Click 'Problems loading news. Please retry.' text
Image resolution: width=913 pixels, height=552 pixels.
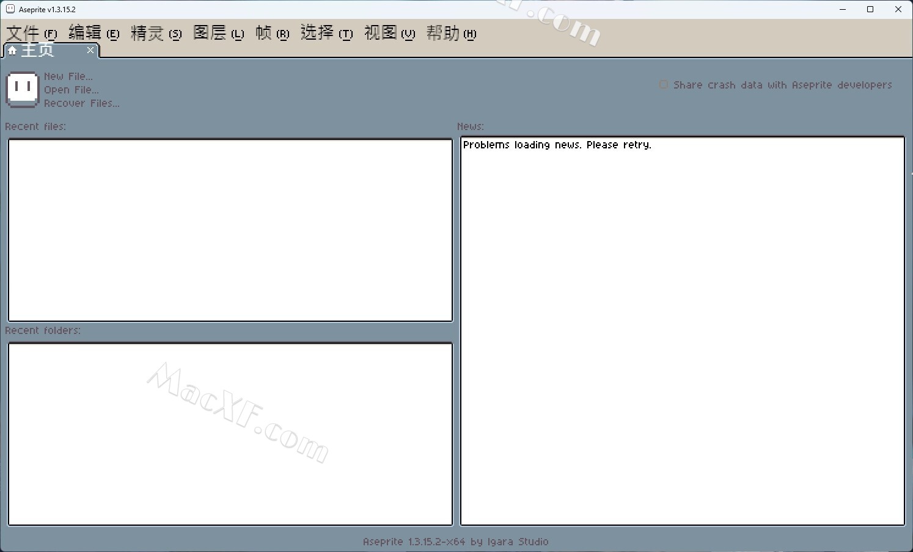coord(557,145)
